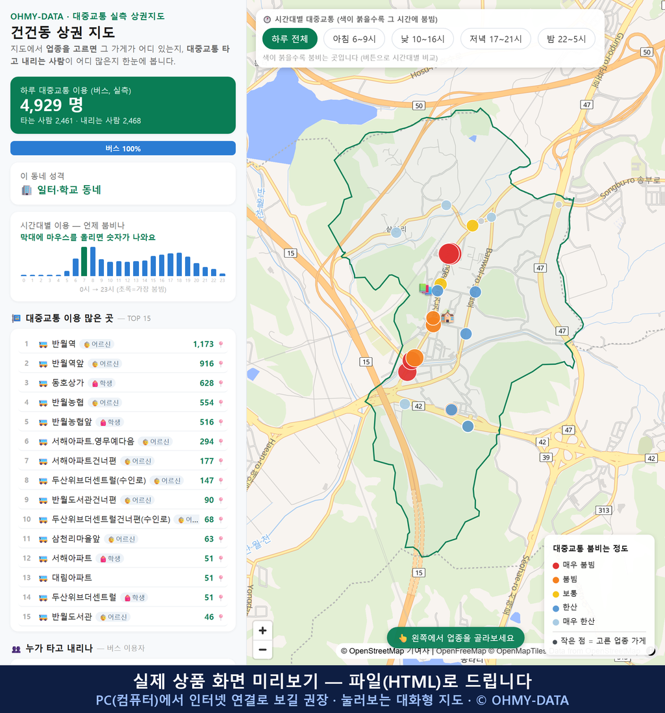Click the 왼쪽에서 업종을 골라보세요 hint button
The height and width of the screenshot is (713, 665).
(455, 638)
